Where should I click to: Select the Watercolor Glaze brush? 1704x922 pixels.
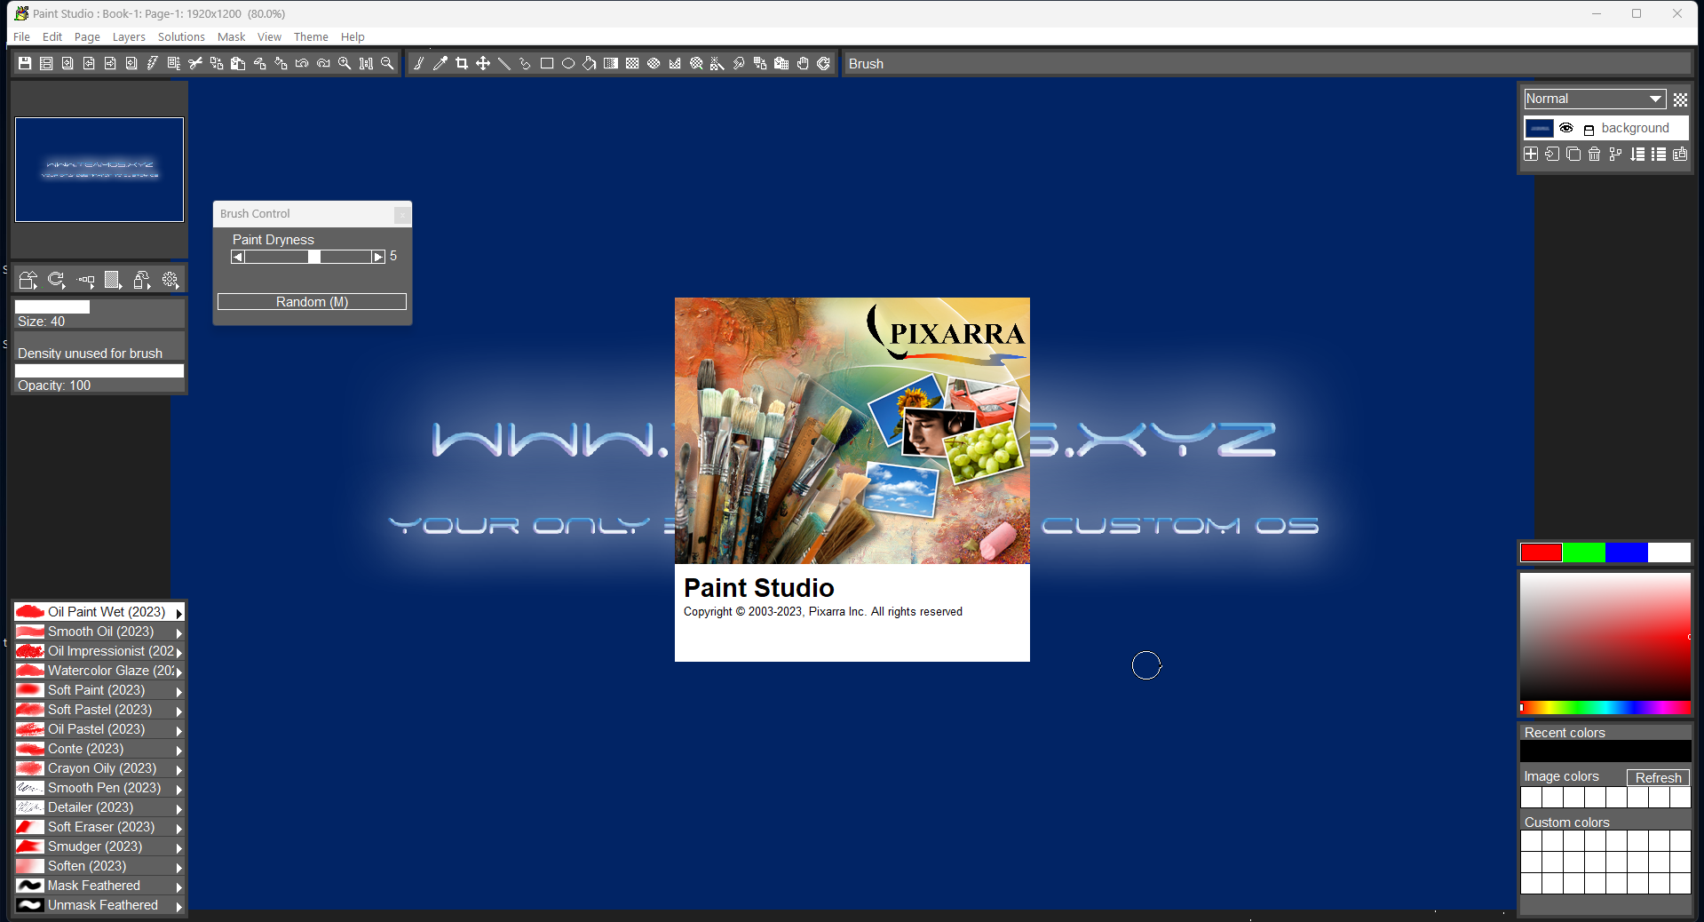99,671
